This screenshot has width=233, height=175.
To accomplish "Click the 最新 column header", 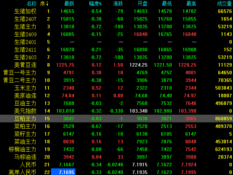I will pos(69,3).
